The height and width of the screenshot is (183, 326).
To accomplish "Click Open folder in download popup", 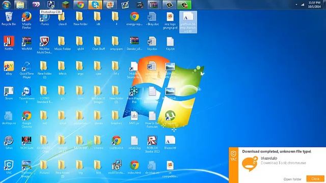I will (x=292, y=179).
